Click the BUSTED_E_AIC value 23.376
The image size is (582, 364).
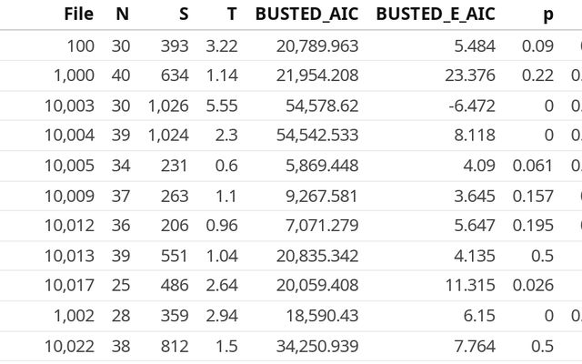coord(467,76)
